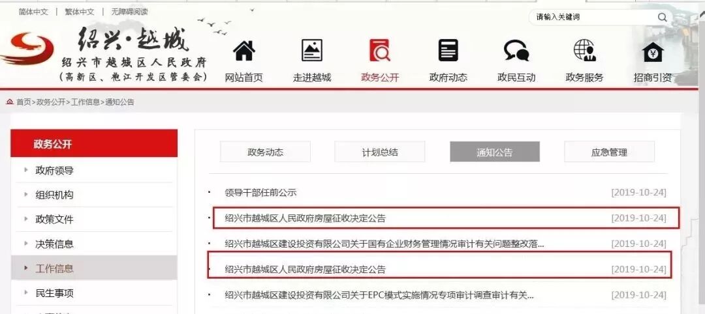Expand arrow beside 组织机构
Image resolution: width=705 pixels, height=314 pixels.
tap(26, 194)
